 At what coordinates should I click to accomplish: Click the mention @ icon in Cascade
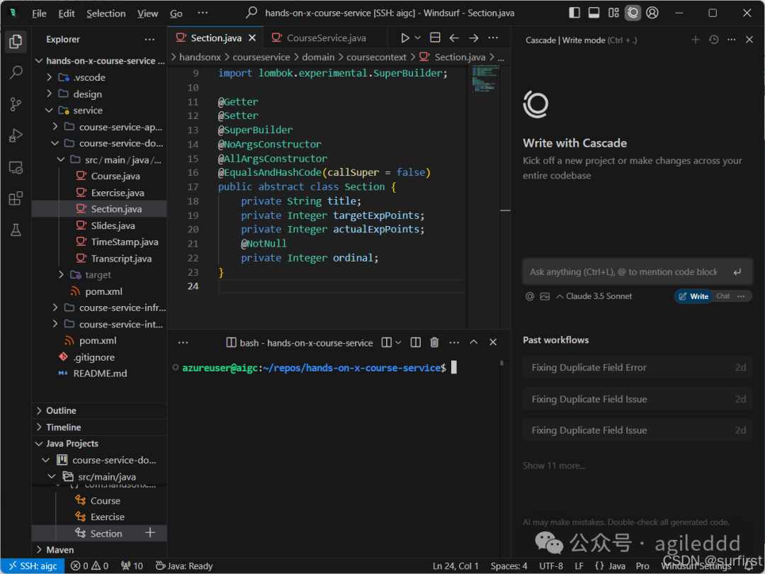(530, 296)
